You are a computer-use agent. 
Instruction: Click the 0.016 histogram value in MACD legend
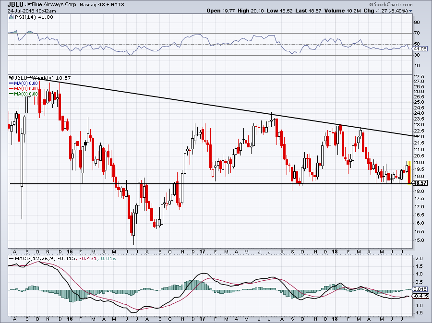(x=108, y=259)
